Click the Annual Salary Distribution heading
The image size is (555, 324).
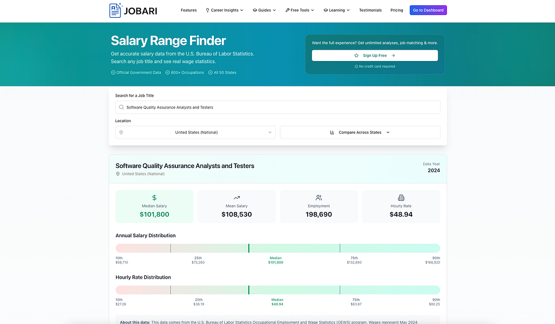click(145, 235)
